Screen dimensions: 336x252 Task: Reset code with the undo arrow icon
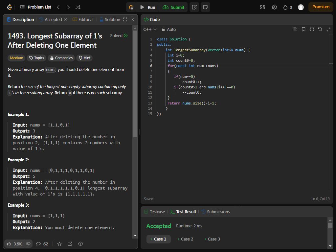click(320, 30)
